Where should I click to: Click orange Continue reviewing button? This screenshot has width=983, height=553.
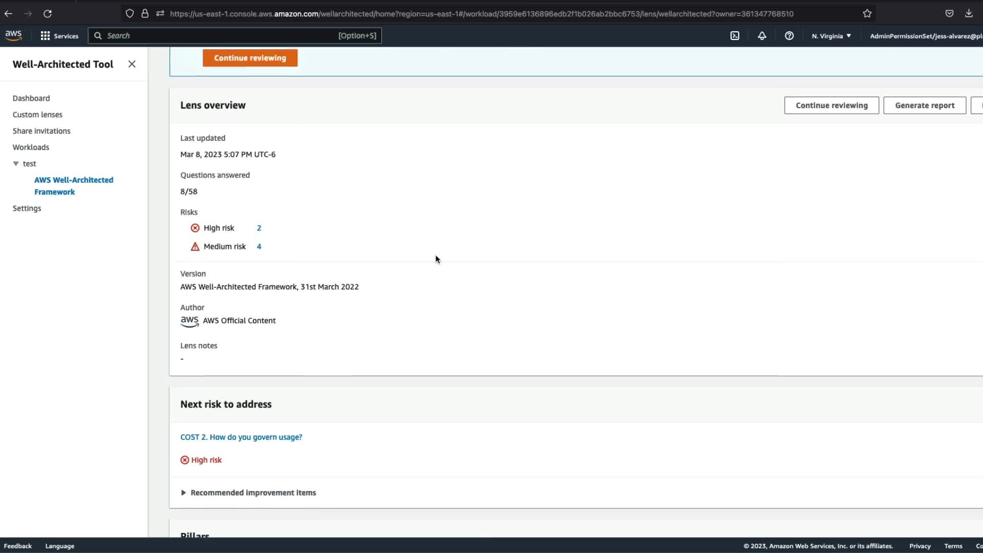[x=250, y=58]
